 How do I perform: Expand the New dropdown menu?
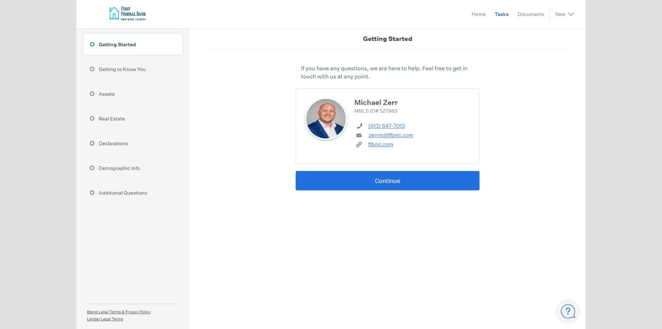(x=560, y=14)
